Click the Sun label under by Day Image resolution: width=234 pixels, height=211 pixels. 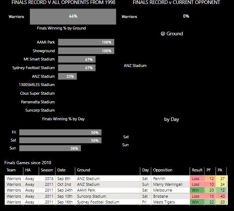pos(125,145)
